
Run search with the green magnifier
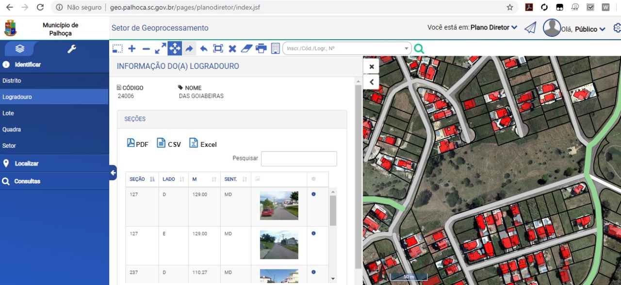point(419,48)
